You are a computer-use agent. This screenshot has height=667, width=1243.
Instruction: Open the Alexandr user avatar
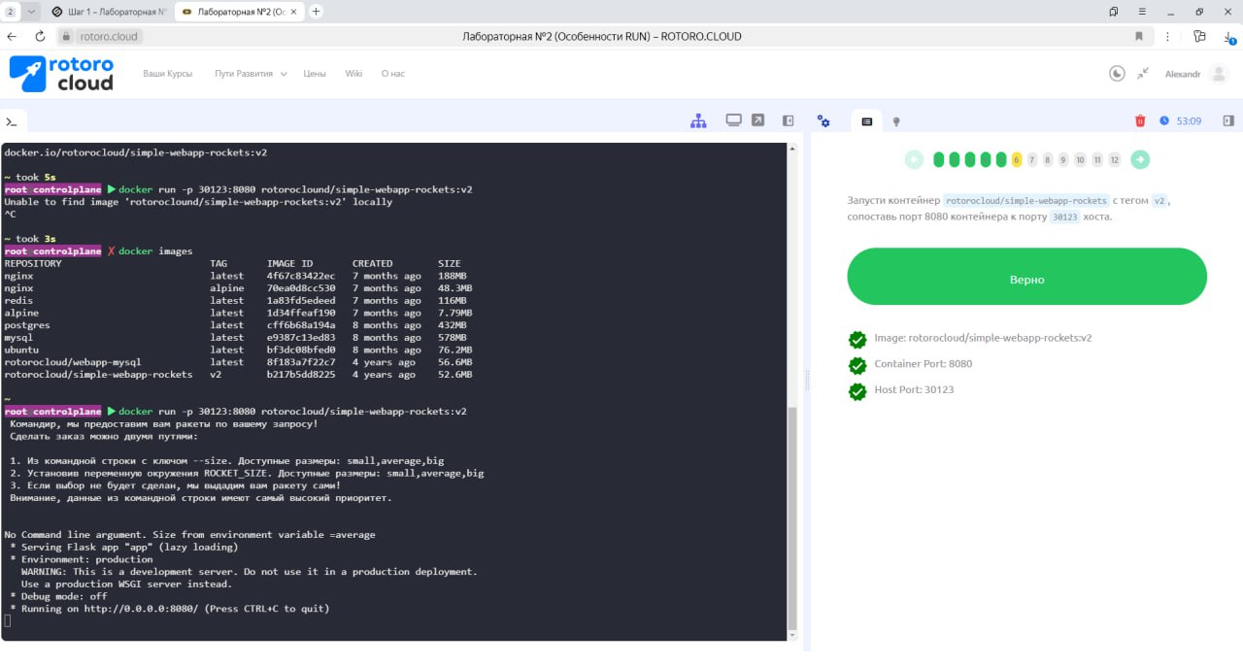click(x=1219, y=74)
